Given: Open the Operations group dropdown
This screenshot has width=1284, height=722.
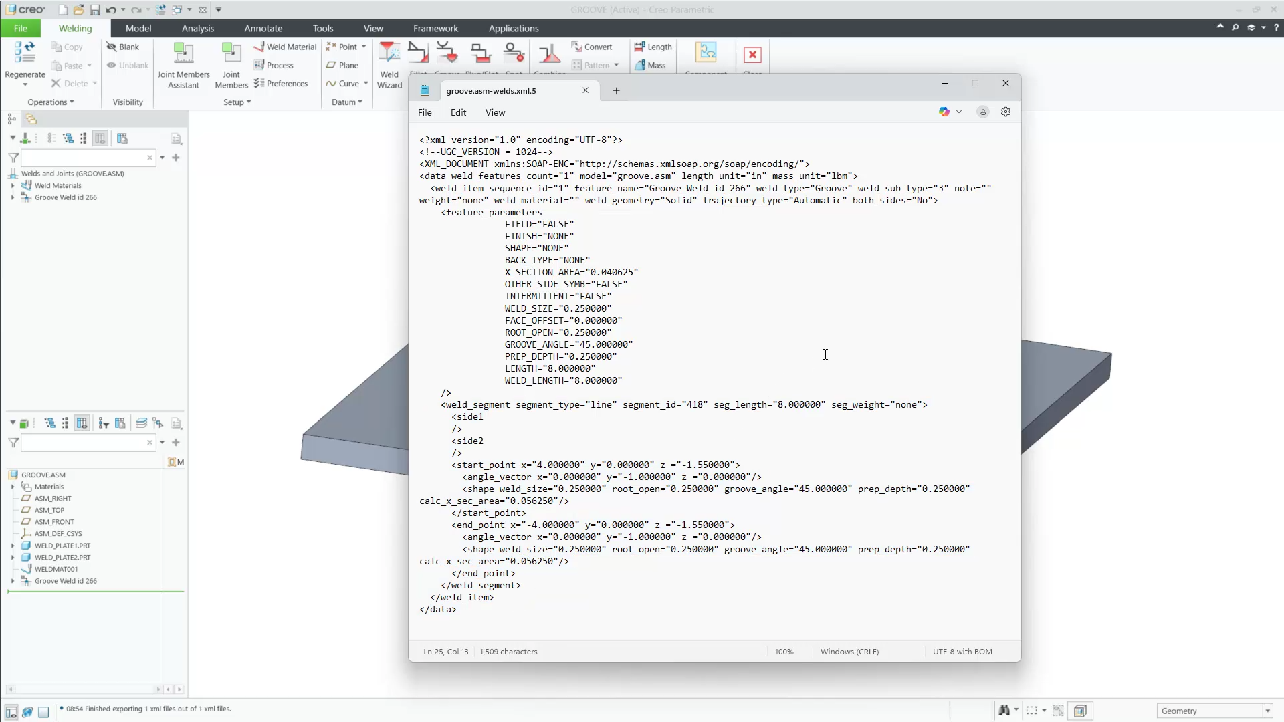Looking at the screenshot, I should pyautogui.click(x=51, y=102).
